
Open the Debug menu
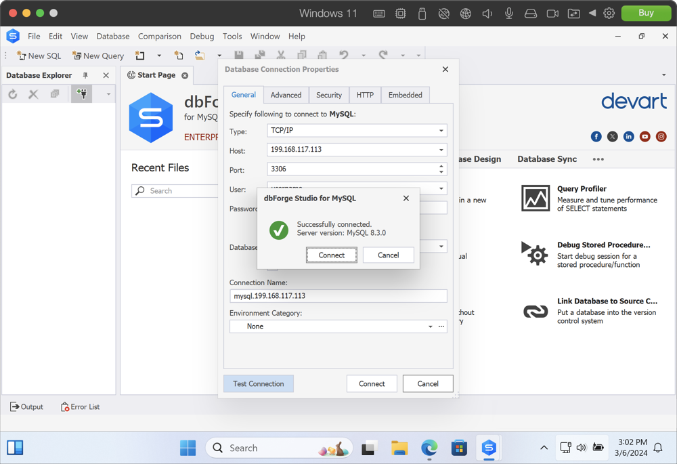202,37
